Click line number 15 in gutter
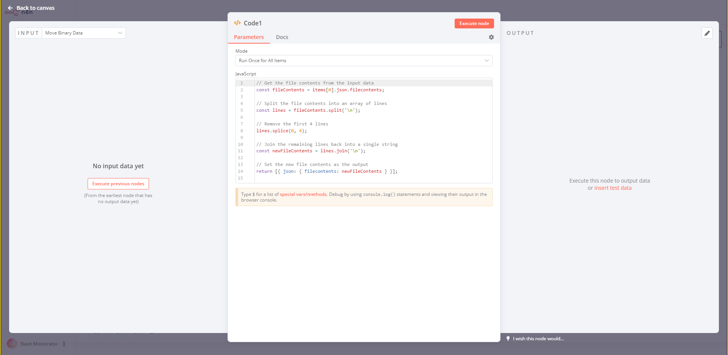This screenshot has height=355, width=728. 240,178
